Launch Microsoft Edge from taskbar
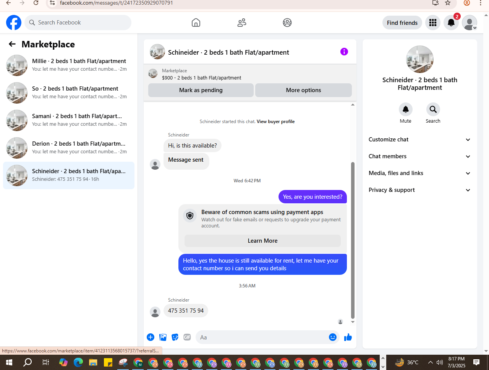 (78, 362)
